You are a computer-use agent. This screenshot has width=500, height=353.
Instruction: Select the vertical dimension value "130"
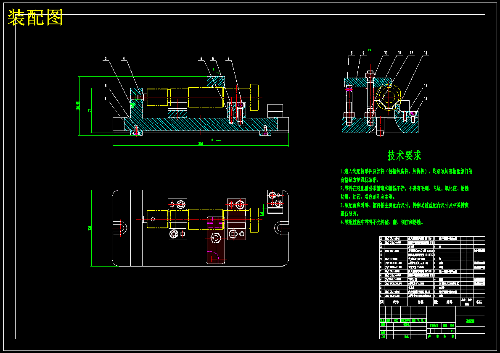(90, 228)
